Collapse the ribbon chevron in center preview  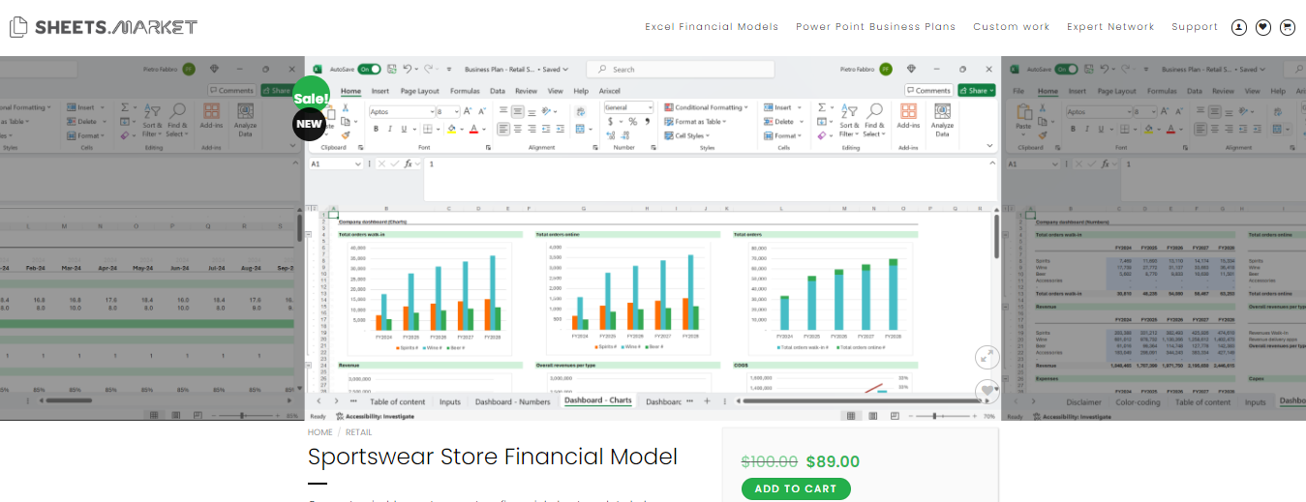[989, 146]
